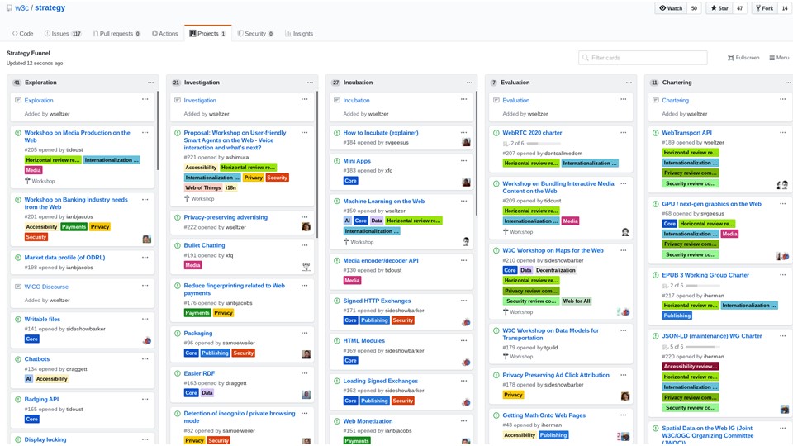
Task: Open the WebTransport API card link
Action: coord(686,132)
